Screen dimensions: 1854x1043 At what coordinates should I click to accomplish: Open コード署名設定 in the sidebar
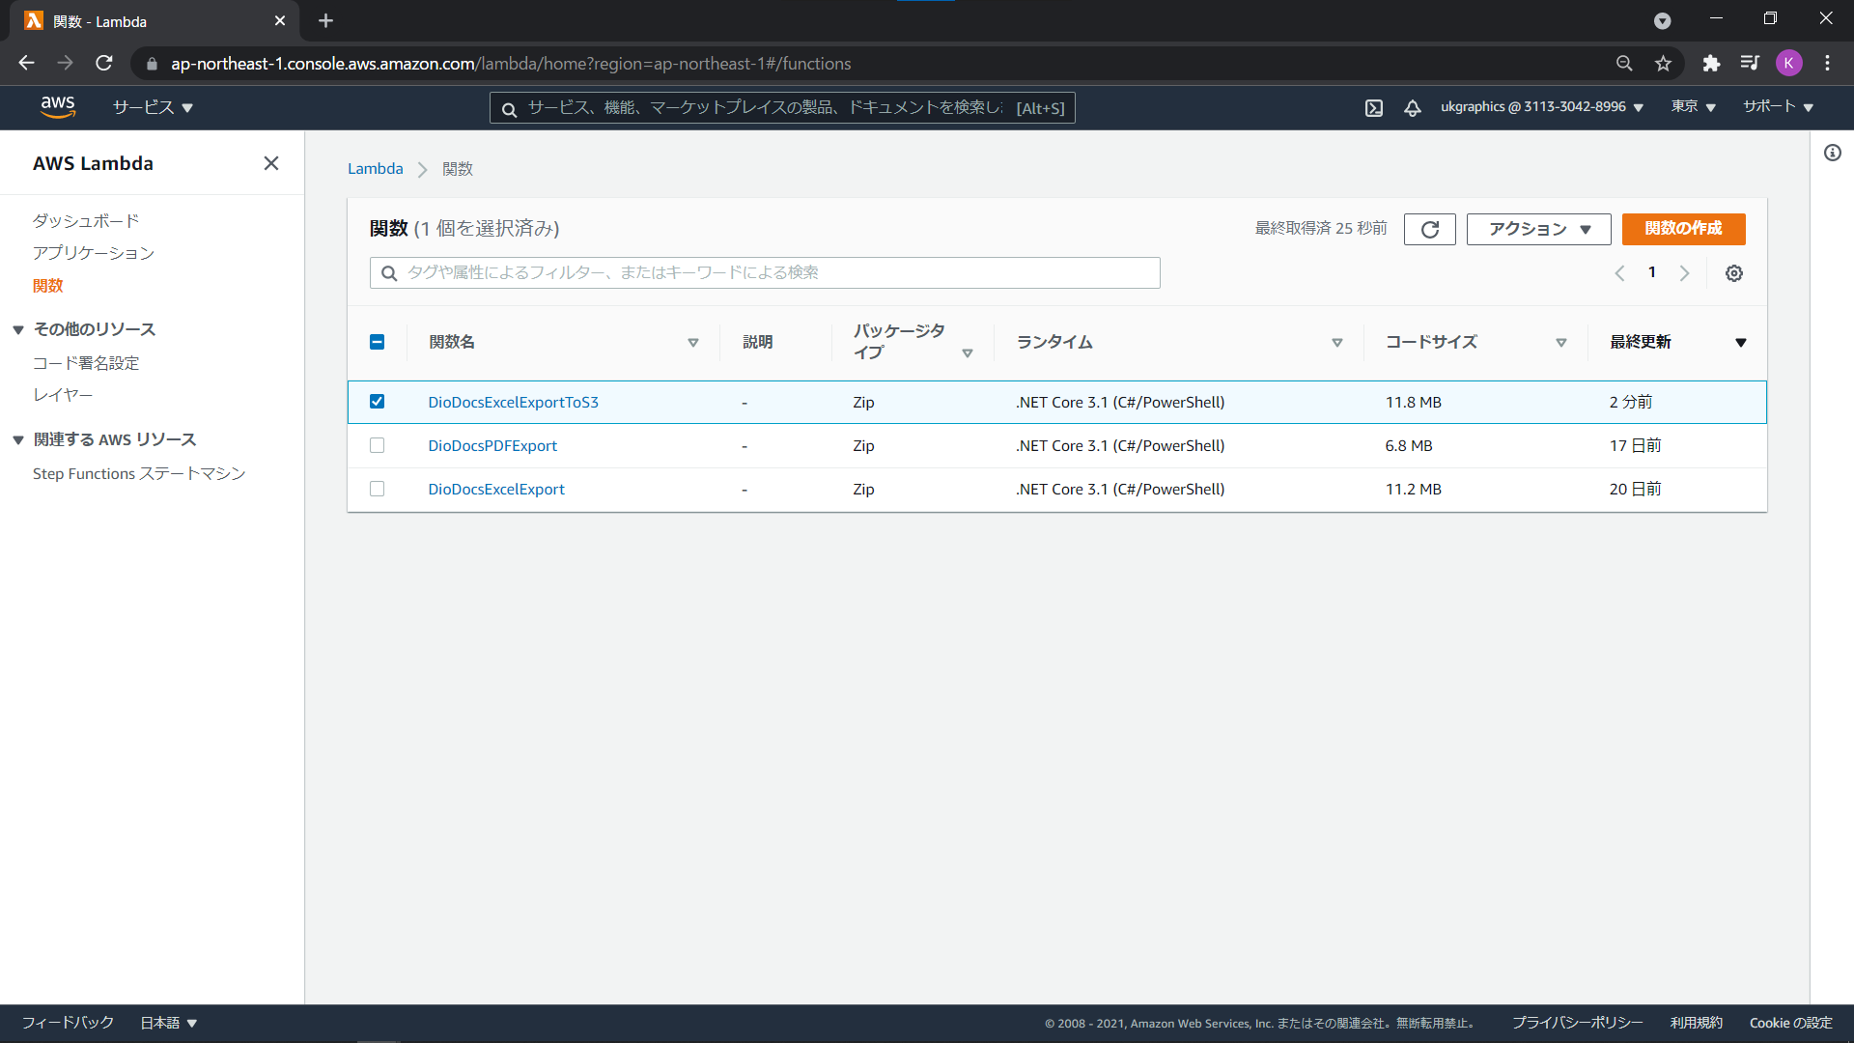pyautogui.click(x=86, y=363)
